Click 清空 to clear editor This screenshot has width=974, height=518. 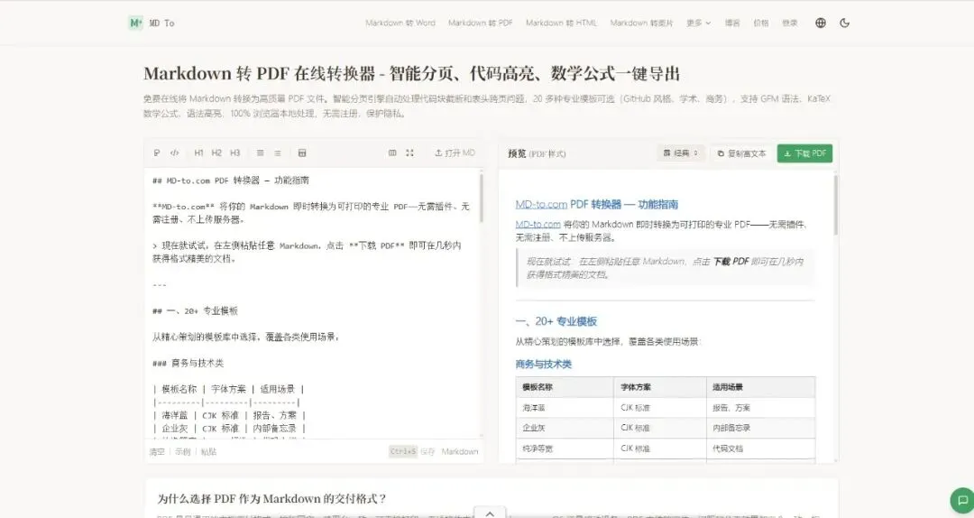pos(157,452)
